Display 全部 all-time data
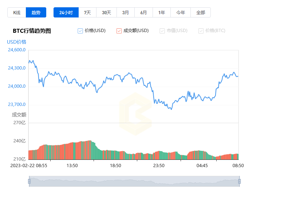Screen dimensions: 284x205 click(201, 12)
